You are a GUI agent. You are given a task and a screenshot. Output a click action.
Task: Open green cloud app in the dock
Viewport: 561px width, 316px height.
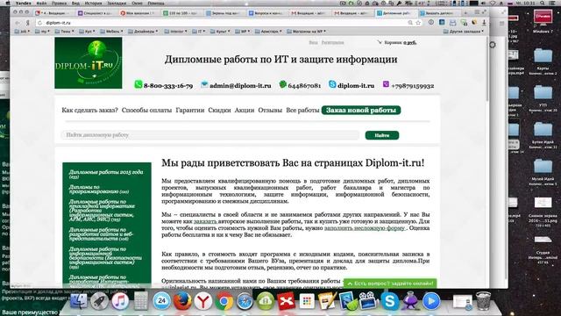(265, 301)
